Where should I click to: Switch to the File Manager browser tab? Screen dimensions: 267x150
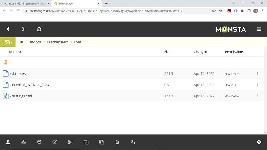tap(77, 3)
